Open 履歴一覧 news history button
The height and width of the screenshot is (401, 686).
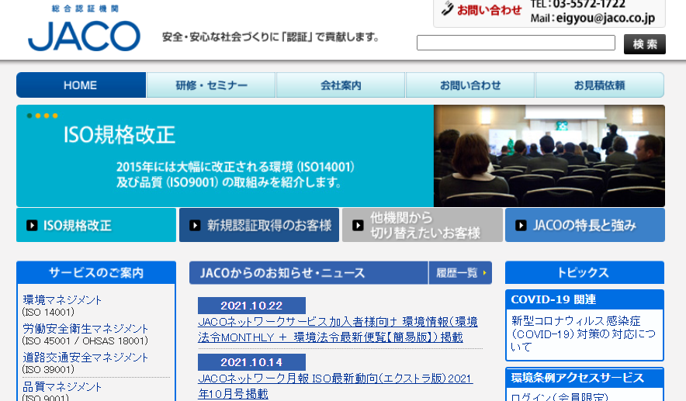click(x=460, y=273)
